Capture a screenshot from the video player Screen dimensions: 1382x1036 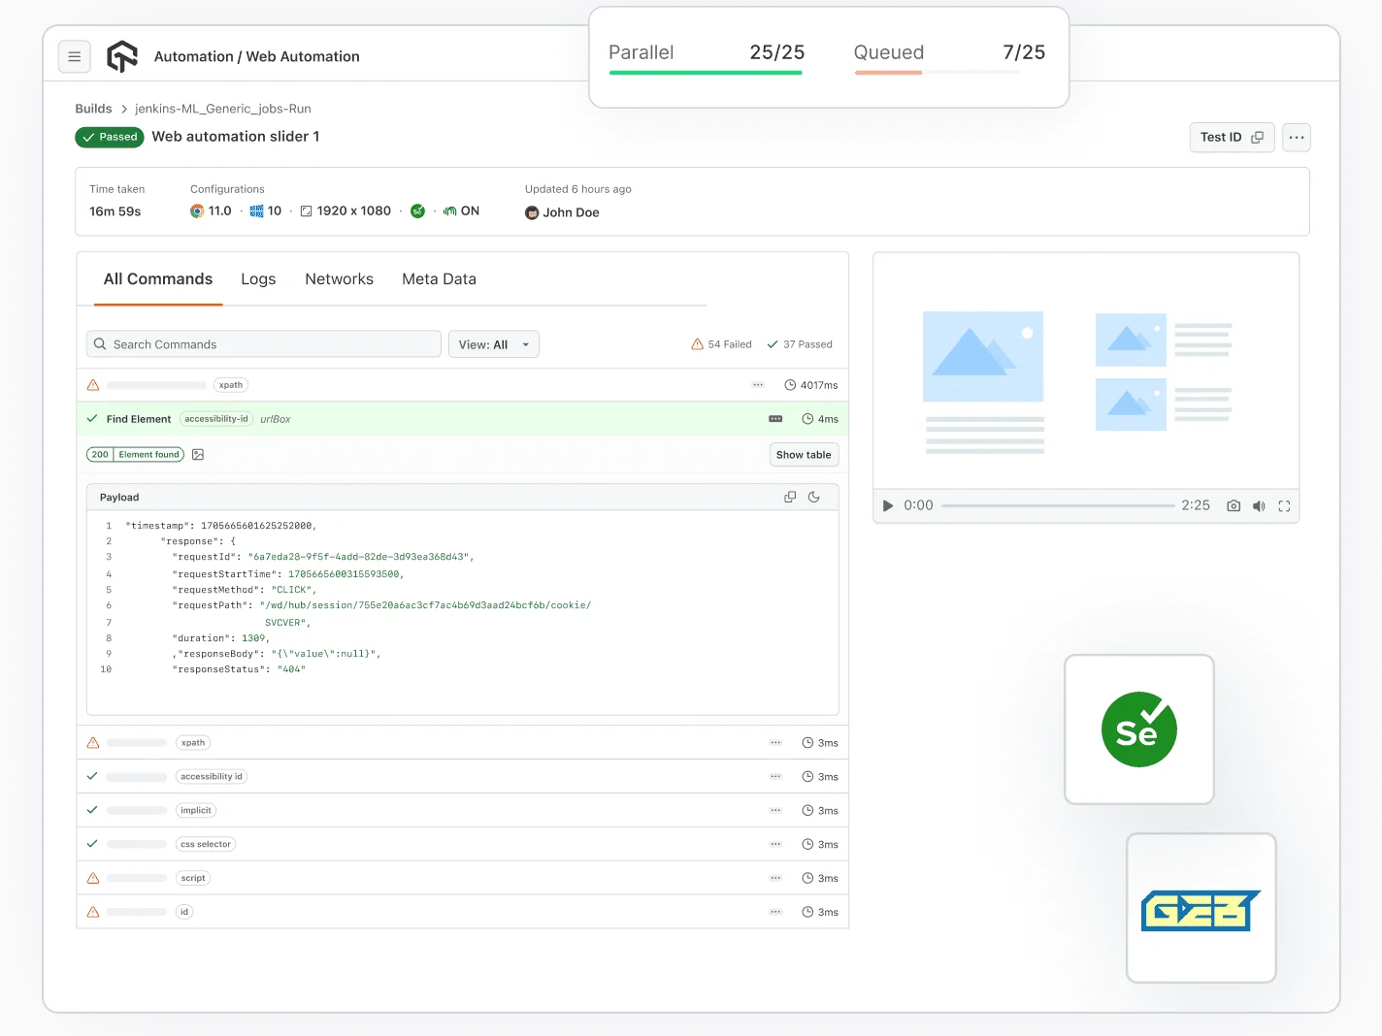point(1233,505)
